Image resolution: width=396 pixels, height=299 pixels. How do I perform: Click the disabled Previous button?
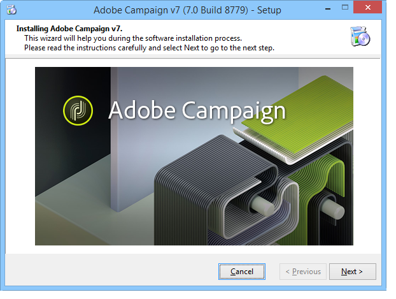pos(303,272)
